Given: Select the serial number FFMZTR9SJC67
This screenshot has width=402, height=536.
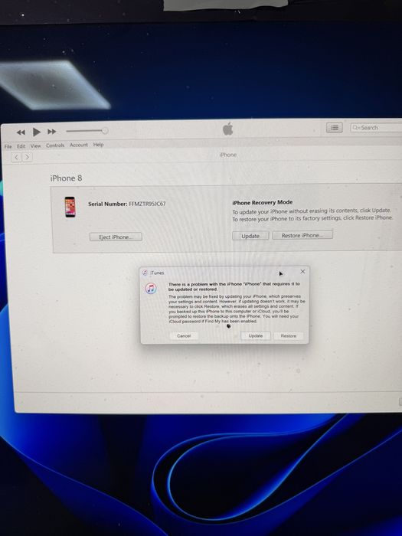Looking at the screenshot, I should tap(147, 204).
